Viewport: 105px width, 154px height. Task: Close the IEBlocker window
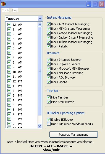101,4
